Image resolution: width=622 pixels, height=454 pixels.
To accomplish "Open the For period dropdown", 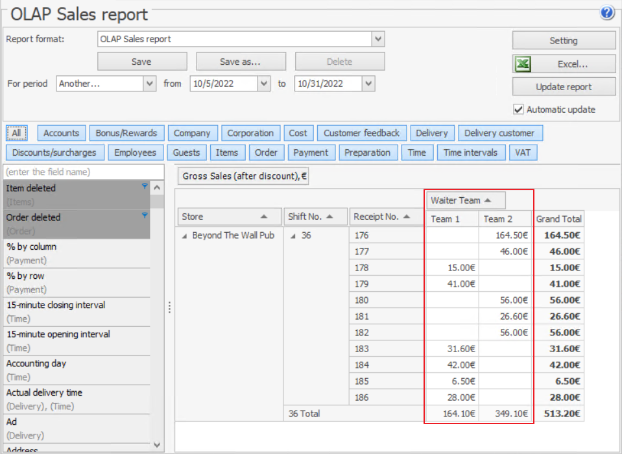I will (150, 84).
